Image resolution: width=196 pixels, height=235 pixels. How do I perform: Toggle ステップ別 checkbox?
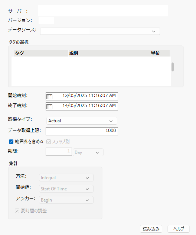(x=49, y=142)
